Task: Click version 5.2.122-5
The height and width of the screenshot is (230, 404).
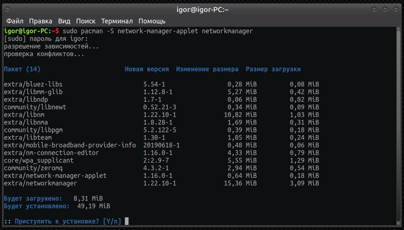Action: coord(160,130)
